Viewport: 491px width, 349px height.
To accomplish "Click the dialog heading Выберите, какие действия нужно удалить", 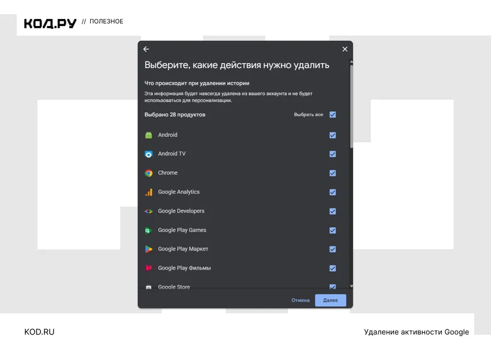I will point(237,65).
